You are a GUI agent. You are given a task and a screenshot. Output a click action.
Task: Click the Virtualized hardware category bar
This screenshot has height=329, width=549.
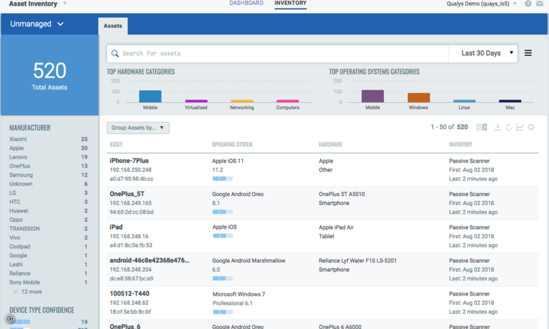click(x=196, y=101)
